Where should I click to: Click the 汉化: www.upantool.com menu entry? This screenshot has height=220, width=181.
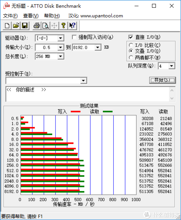point(96,16)
